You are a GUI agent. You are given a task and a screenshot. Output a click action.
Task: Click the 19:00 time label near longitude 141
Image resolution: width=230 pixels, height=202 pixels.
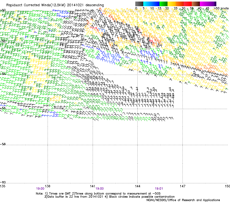coord(99,189)
